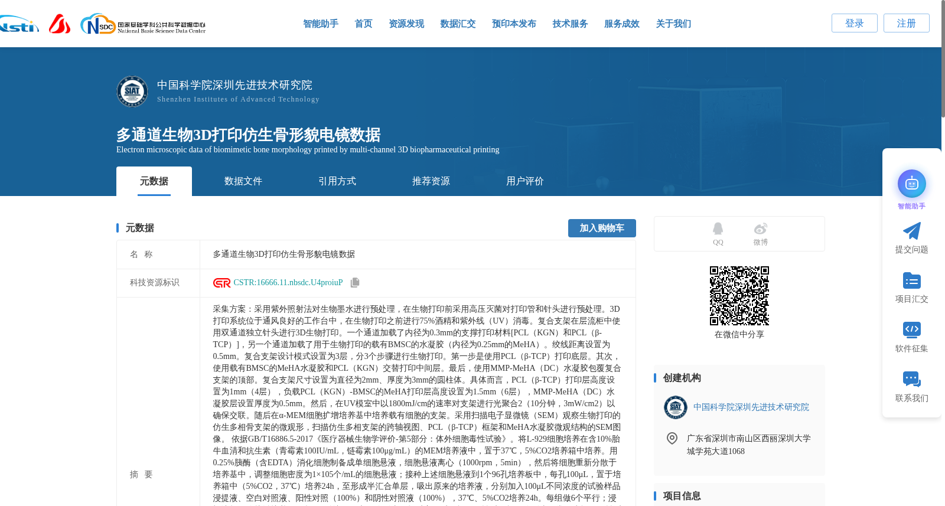Click the banner title 中国科学院深圳先进技术研究院
Screen dimensions: 945x506
coord(234,85)
